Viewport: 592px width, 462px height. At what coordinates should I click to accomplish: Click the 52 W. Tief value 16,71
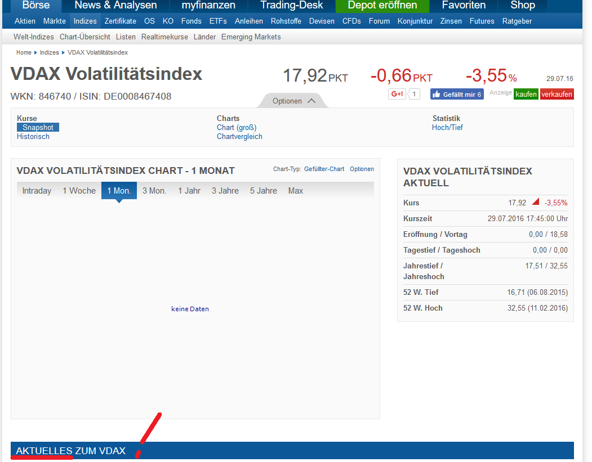click(537, 292)
